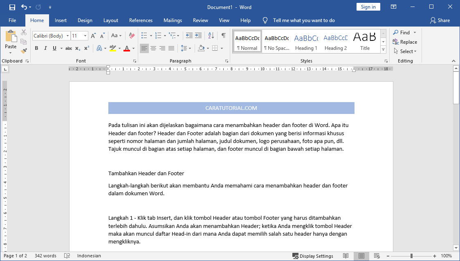Open the Mailings tab
This screenshot has width=460, height=261.
point(173,20)
